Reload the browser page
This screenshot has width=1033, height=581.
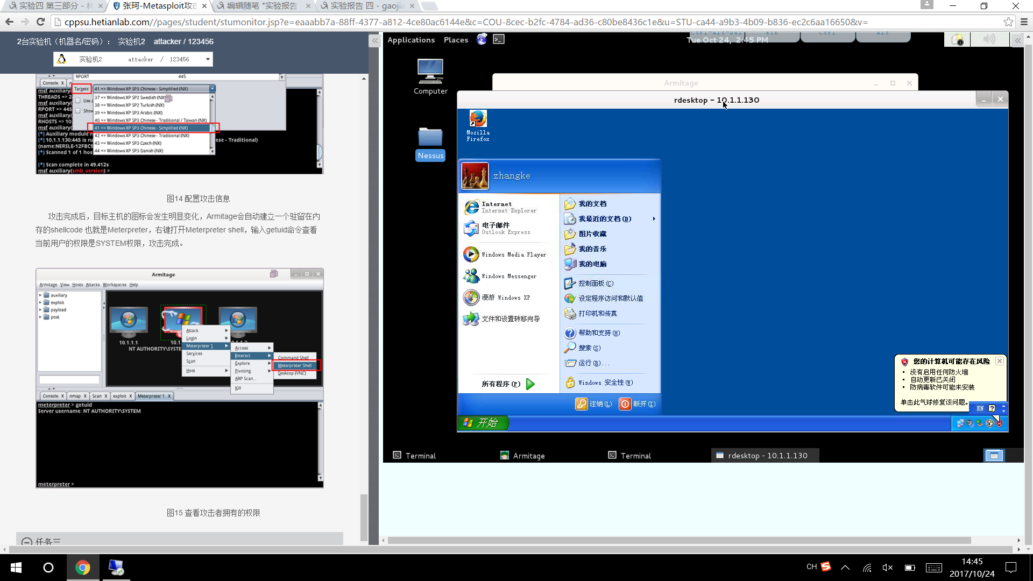pyautogui.click(x=40, y=22)
